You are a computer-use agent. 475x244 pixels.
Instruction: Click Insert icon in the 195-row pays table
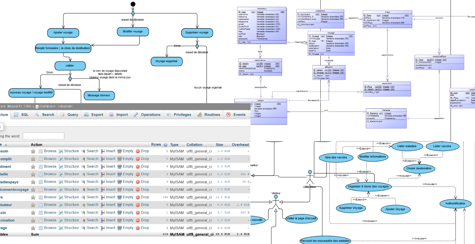(103, 197)
